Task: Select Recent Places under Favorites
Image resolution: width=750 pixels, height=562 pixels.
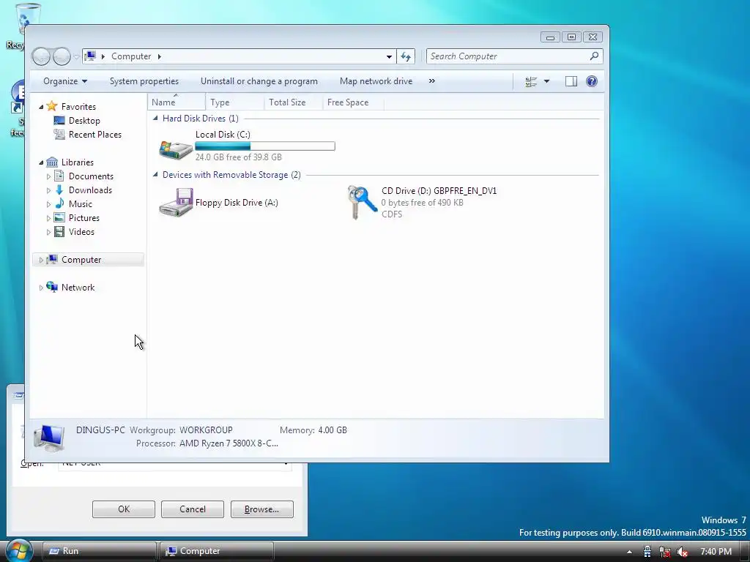Action: tap(94, 135)
